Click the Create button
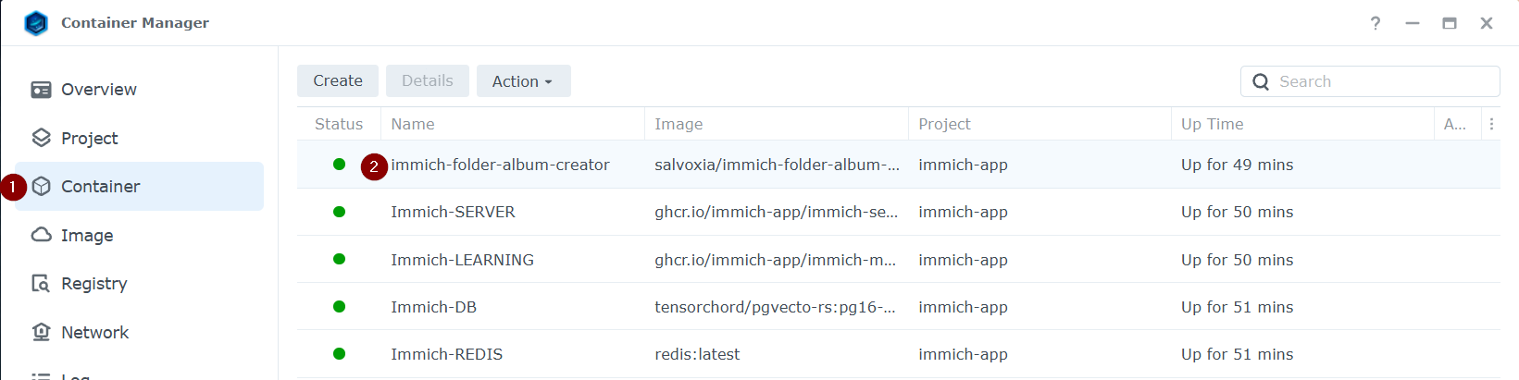Viewport: 1519px width, 380px height. pos(337,81)
